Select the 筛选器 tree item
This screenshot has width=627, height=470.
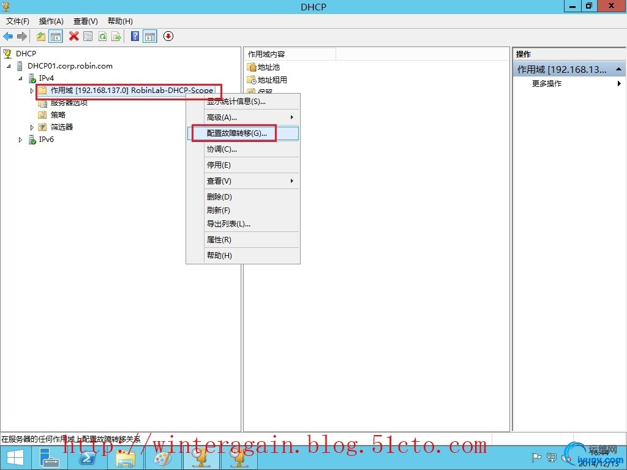point(62,127)
